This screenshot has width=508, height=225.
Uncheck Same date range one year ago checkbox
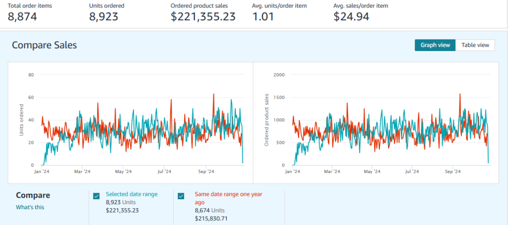tap(181, 196)
